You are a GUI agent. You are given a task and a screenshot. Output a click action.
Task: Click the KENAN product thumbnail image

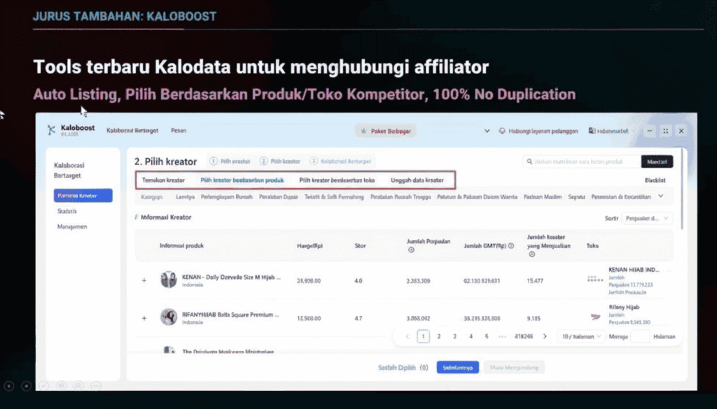click(x=168, y=280)
